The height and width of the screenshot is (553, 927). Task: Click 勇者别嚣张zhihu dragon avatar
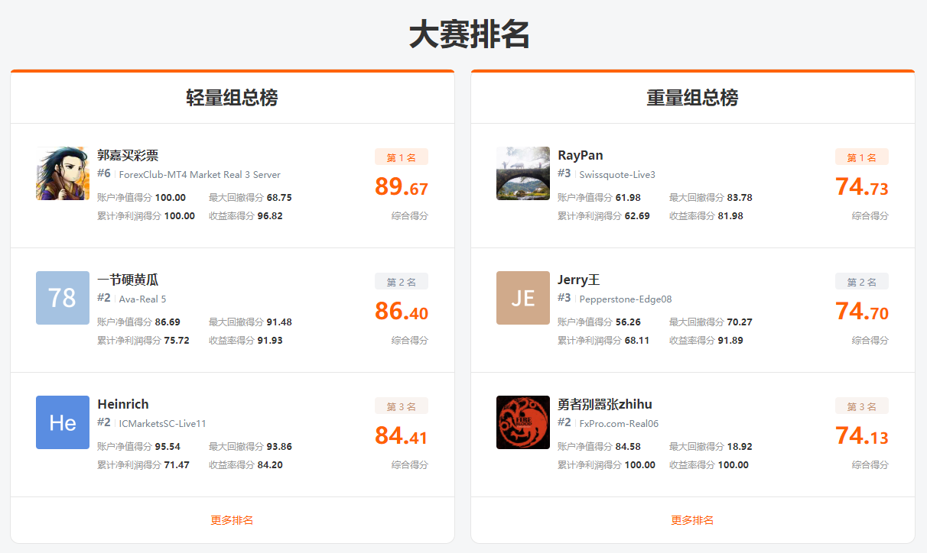click(523, 422)
